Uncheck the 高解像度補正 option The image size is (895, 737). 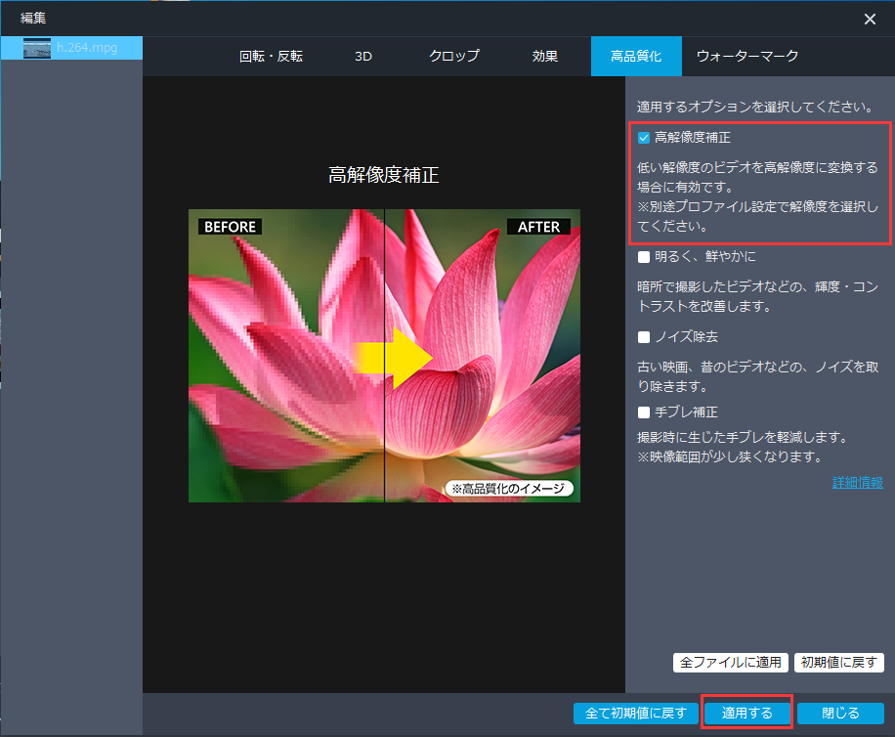pos(644,137)
